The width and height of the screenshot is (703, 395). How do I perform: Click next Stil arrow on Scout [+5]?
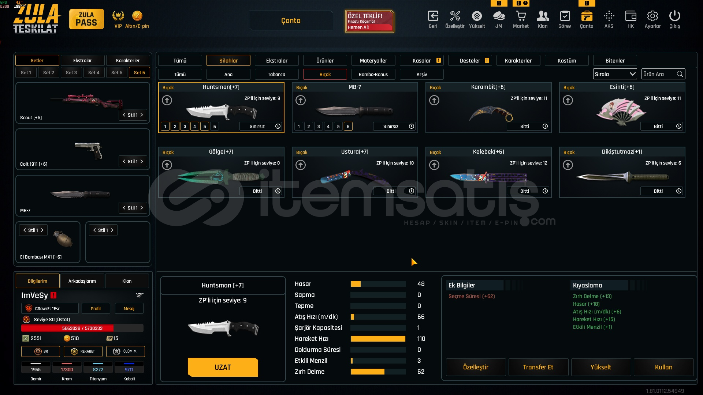coord(142,115)
